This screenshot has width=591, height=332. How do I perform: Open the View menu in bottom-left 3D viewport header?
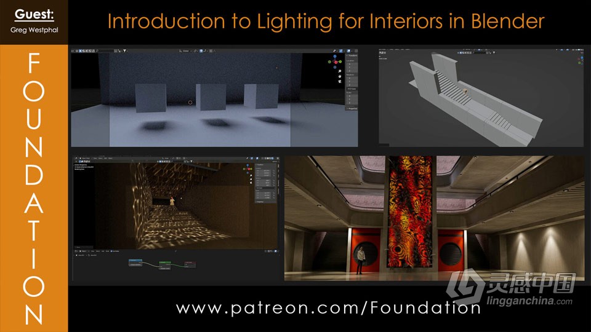95,158
